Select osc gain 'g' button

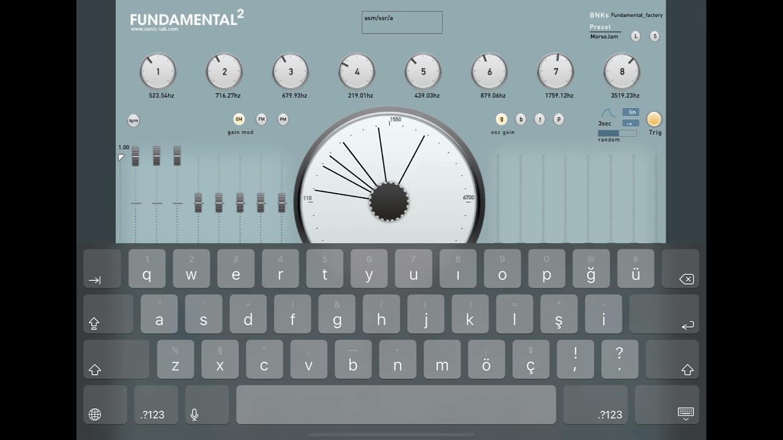point(502,119)
